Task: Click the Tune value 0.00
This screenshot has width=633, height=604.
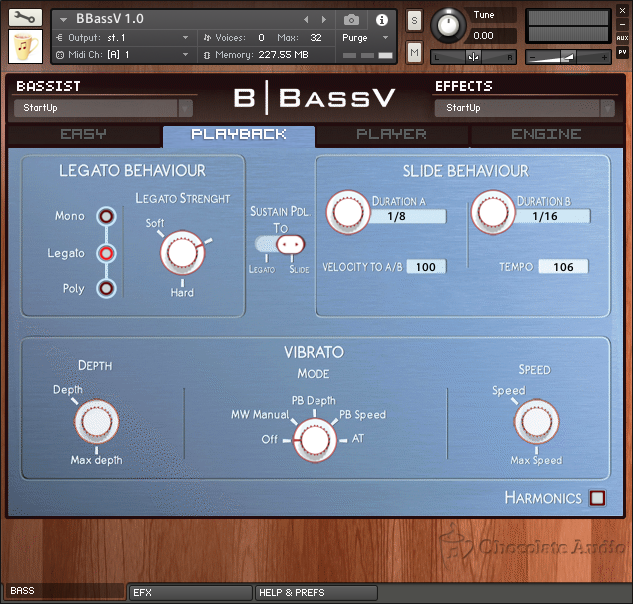Action: click(x=483, y=36)
